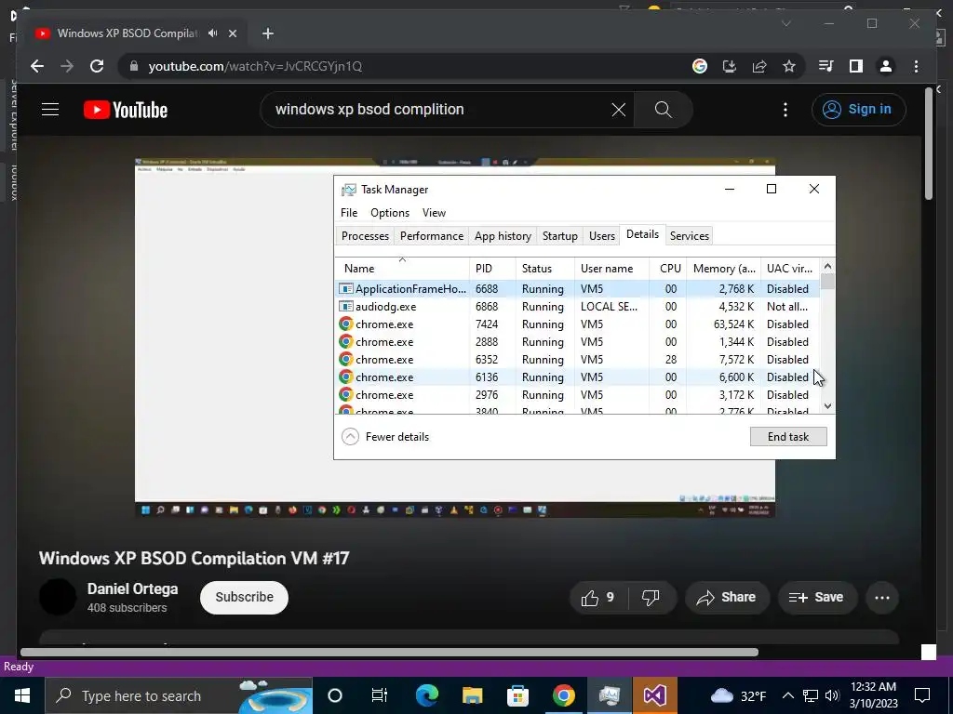Open the Chrome three-dot menu
This screenshot has height=714, width=953.
pos(916,66)
